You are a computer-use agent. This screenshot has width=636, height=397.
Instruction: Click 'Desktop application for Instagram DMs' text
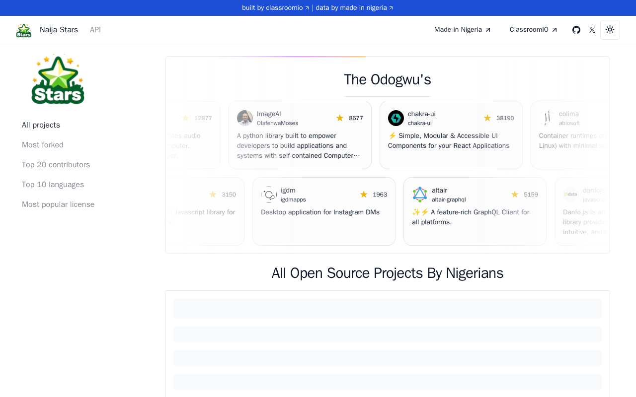320,212
